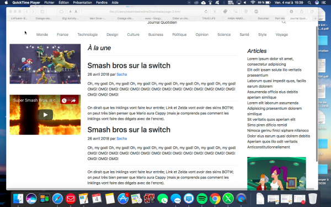Click the Simo piren dificio remidi entry
331x207 pixels.
[267, 125]
